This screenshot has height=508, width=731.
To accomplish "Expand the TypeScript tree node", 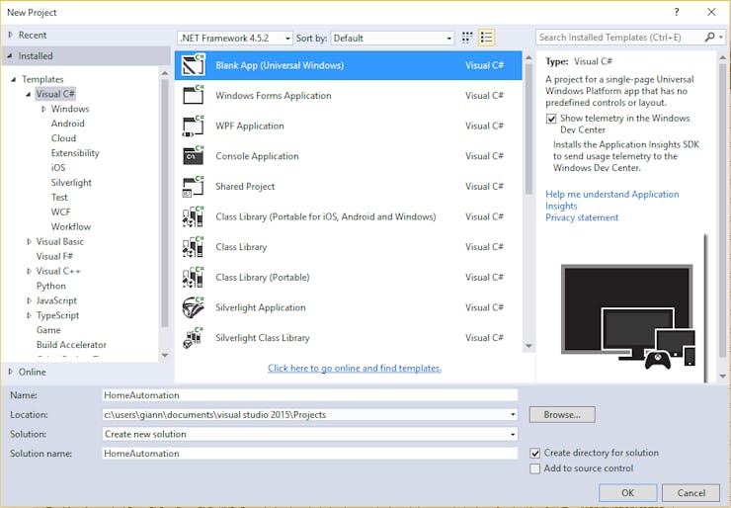I will click(29, 315).
